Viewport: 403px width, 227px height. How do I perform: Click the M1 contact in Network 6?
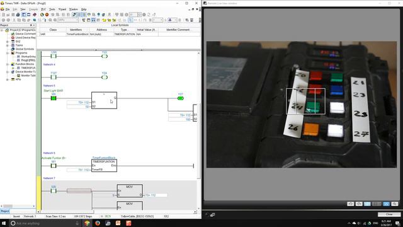(54, 166)
